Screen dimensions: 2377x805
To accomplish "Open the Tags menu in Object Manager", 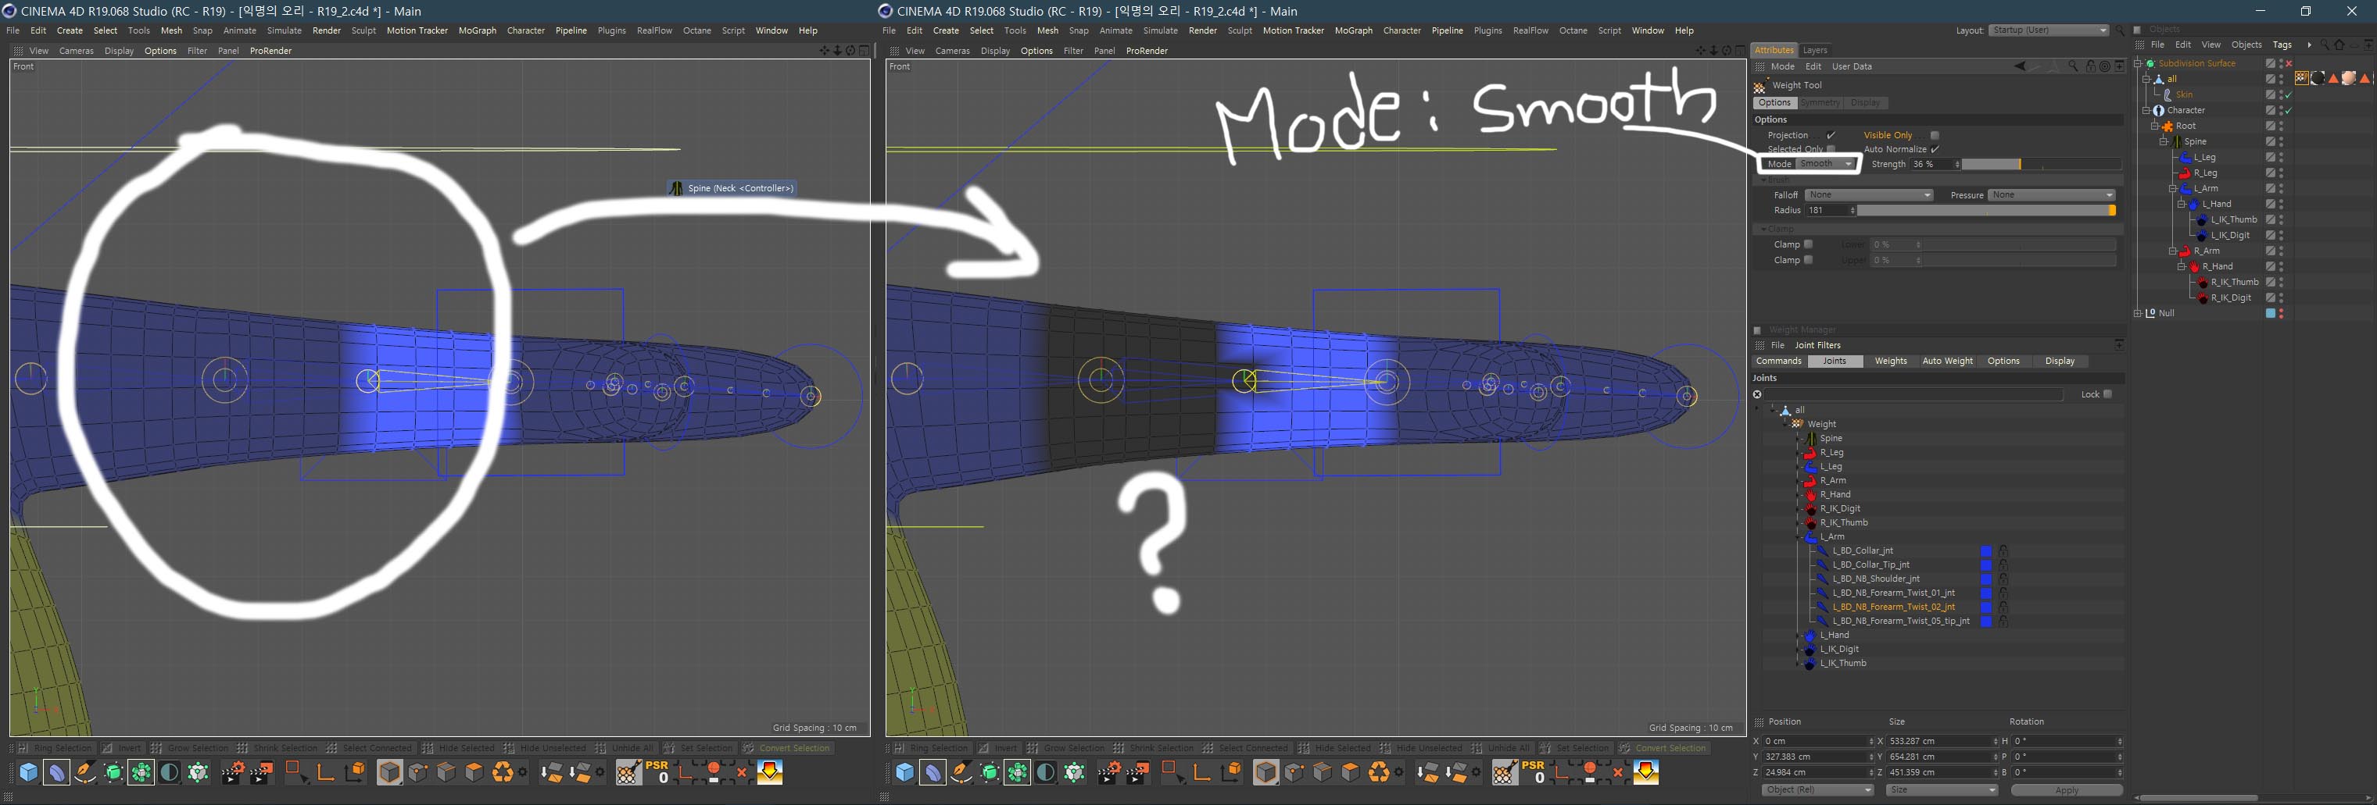I will pyautogui.click(x=2281, y=45).
